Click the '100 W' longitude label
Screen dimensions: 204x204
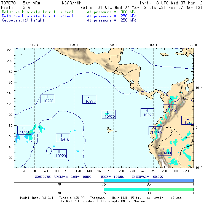pyautogui.click(x=74, y=45)
